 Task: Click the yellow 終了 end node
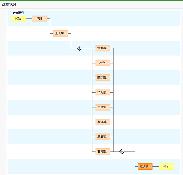166,166
